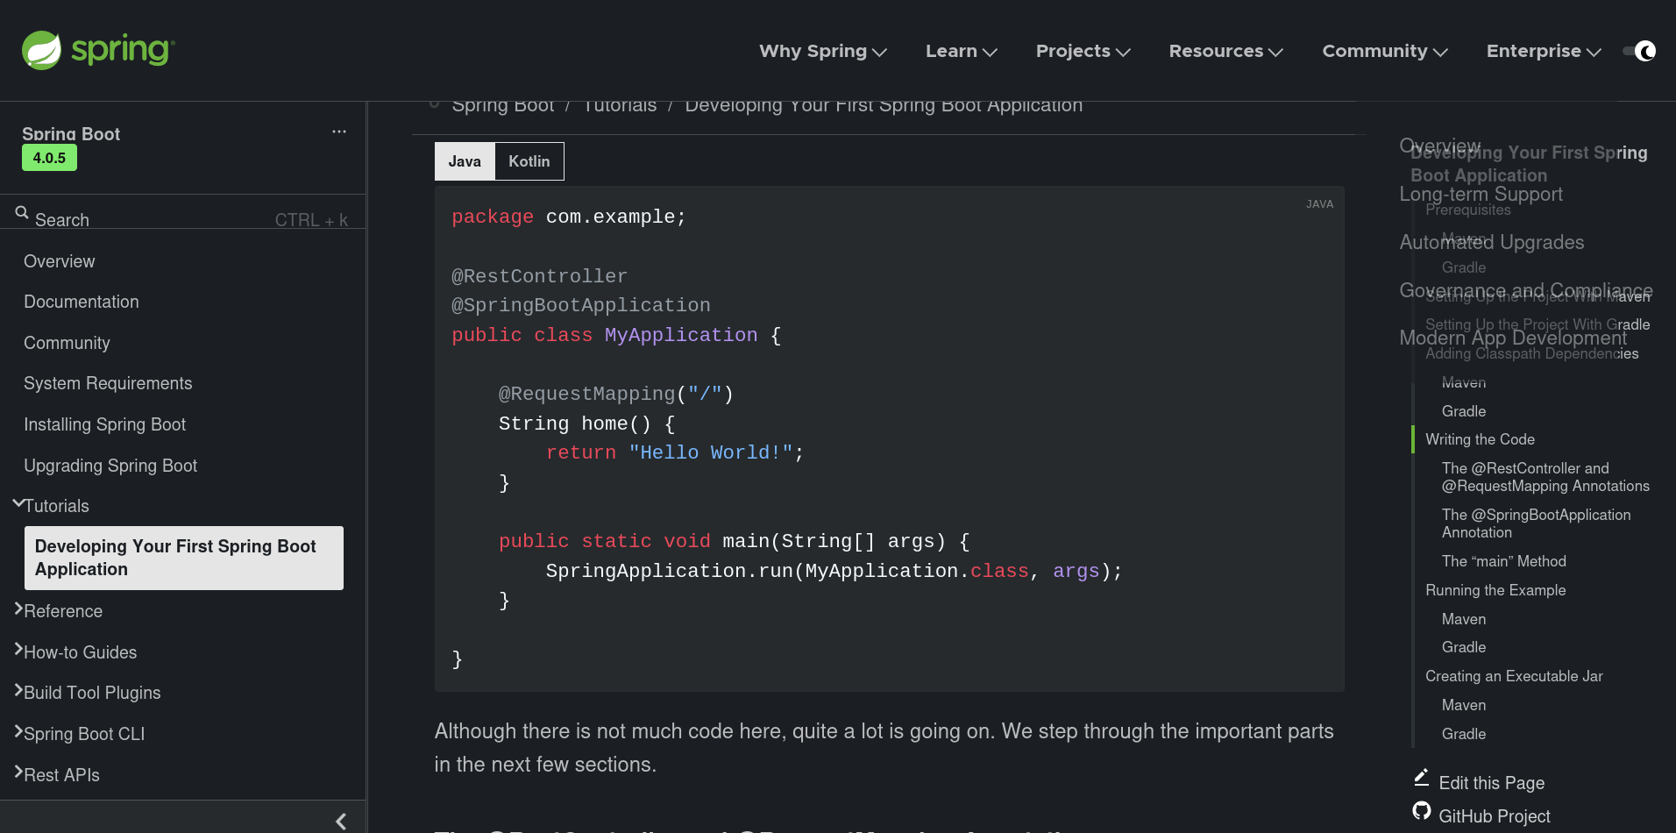The width and height of the screenshot is (1676, 833).
Task: Open the Enterprise header menu
Action: click(x=1543, y=52)
